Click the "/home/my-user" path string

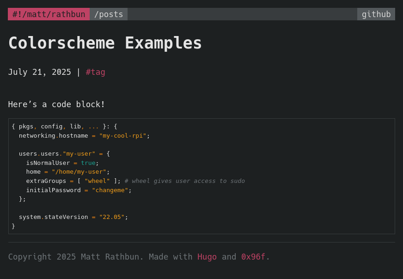(79, 172)
